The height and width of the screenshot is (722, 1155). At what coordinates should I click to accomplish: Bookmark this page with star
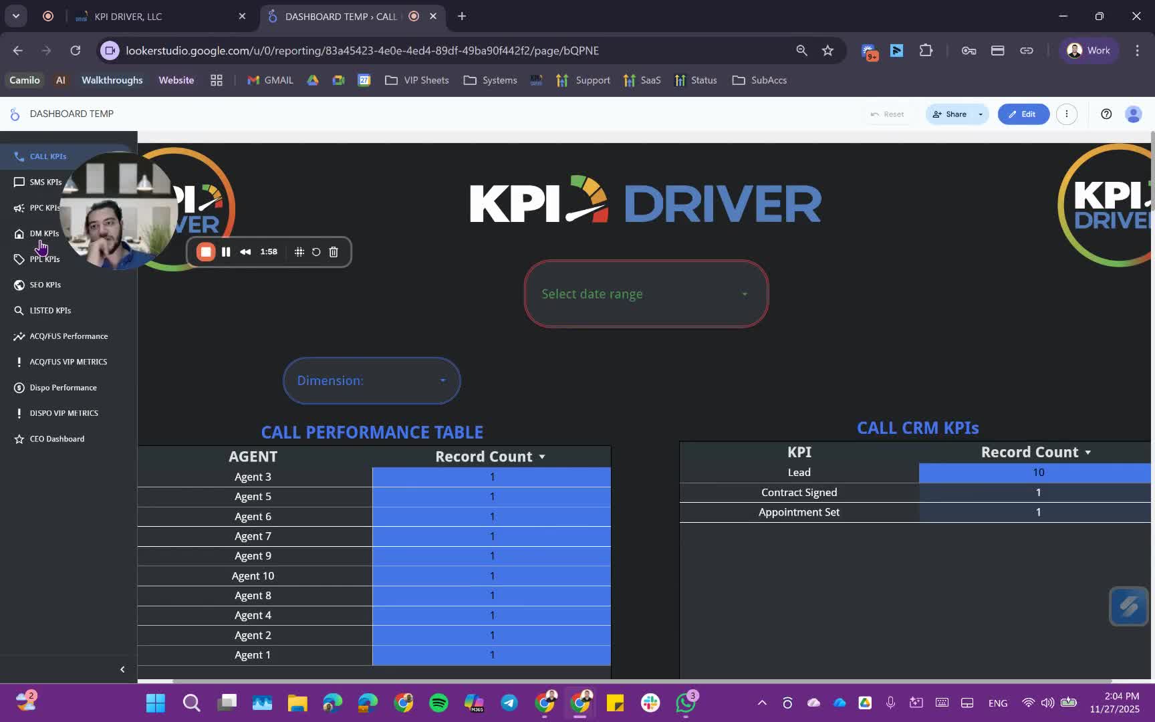point(827,51)
